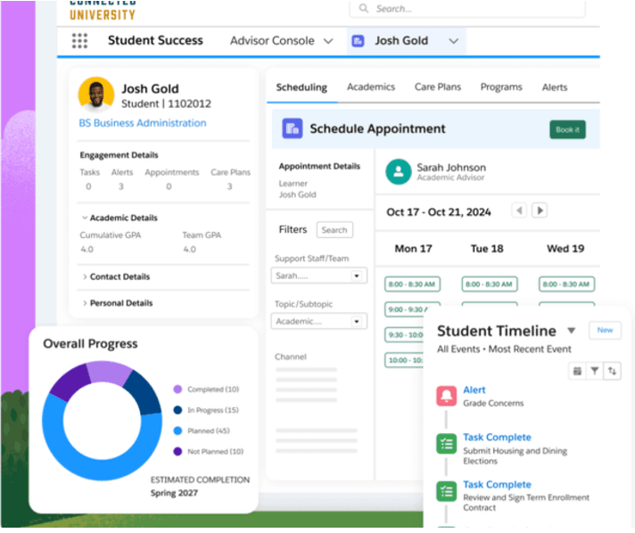Screen dimensions: 635x533
Task: Select Tuesday 8:00 - 8:30 AM slot
Action: point(490,284)
